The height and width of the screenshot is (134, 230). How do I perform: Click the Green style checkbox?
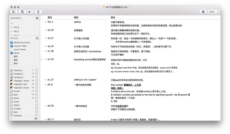point(37,102)
